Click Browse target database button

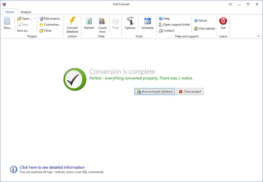(x=155, y=91)
